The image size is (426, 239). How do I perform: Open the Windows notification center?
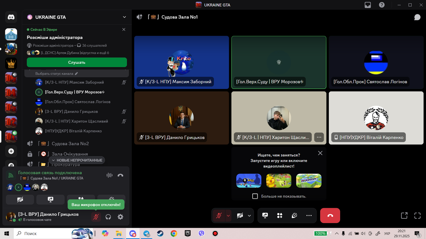[x=417, y=233]
